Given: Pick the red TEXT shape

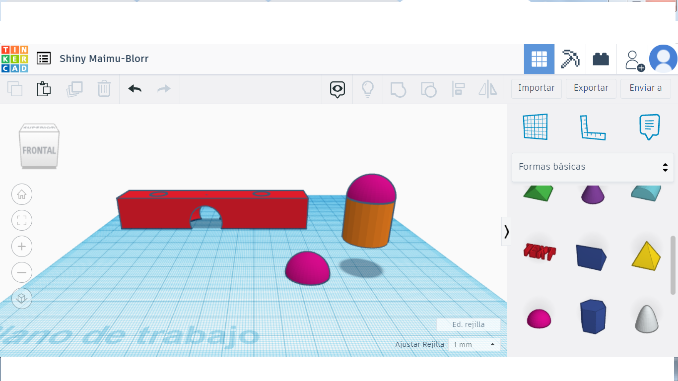Looking at the screenshot, I should click(x=540, y=252).
